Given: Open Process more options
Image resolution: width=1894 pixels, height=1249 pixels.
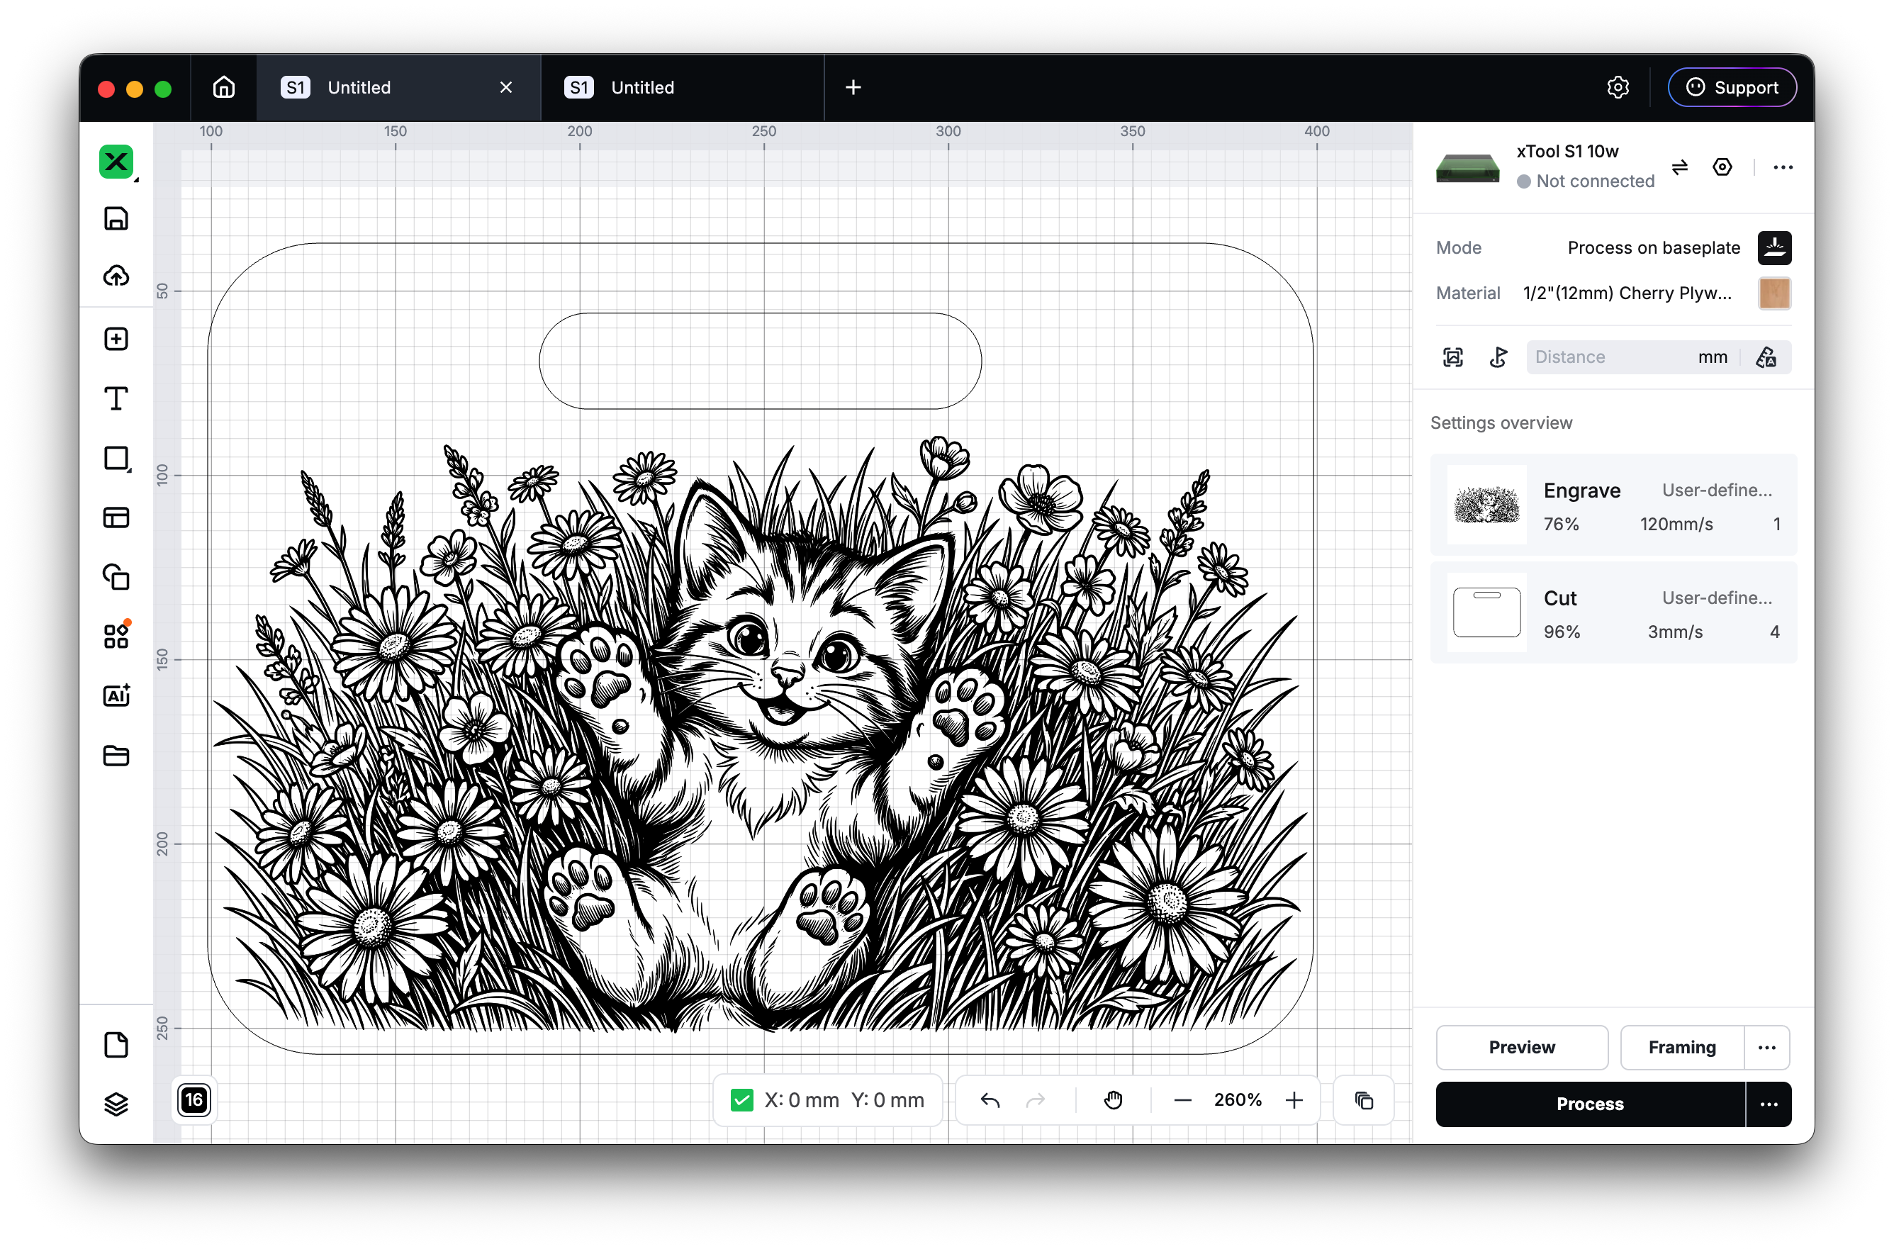Looking at the screenshot, I should (x=1768, y=1103).
